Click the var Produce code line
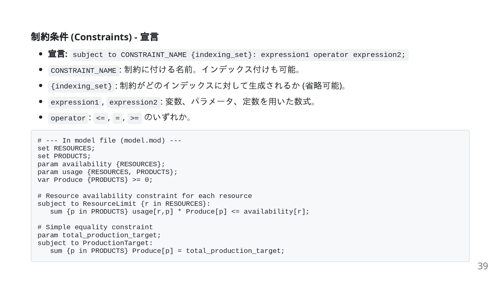Viewport: 500px width, 281px height. [x=95, y=180]
